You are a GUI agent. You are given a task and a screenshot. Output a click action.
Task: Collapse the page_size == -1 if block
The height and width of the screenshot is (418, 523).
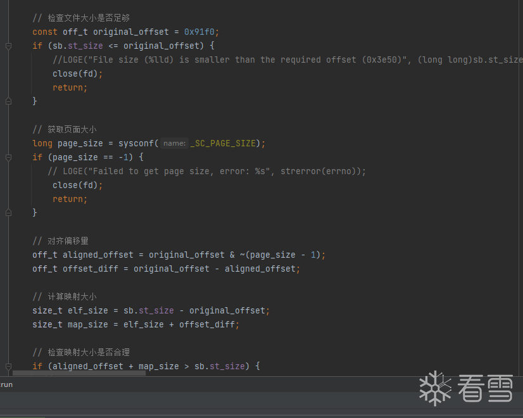tap(8, 157)
